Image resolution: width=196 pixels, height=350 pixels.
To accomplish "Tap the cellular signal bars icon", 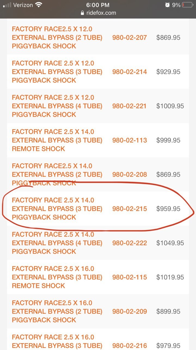I will coord(7,5).
